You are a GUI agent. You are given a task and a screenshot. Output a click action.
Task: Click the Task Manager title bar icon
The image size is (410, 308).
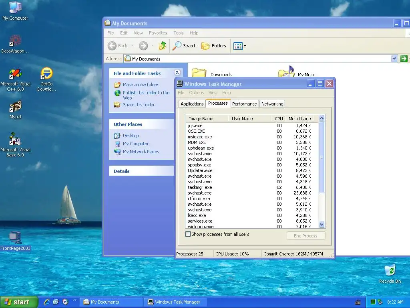coord(180,84)
